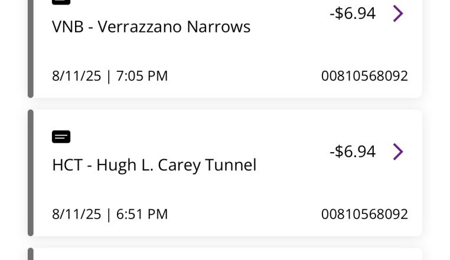The width and height of the screenshot is (450, 260).
Task: Tap the 8/11/25 date beside 7:05 PM
Action: tap(77, 76)
